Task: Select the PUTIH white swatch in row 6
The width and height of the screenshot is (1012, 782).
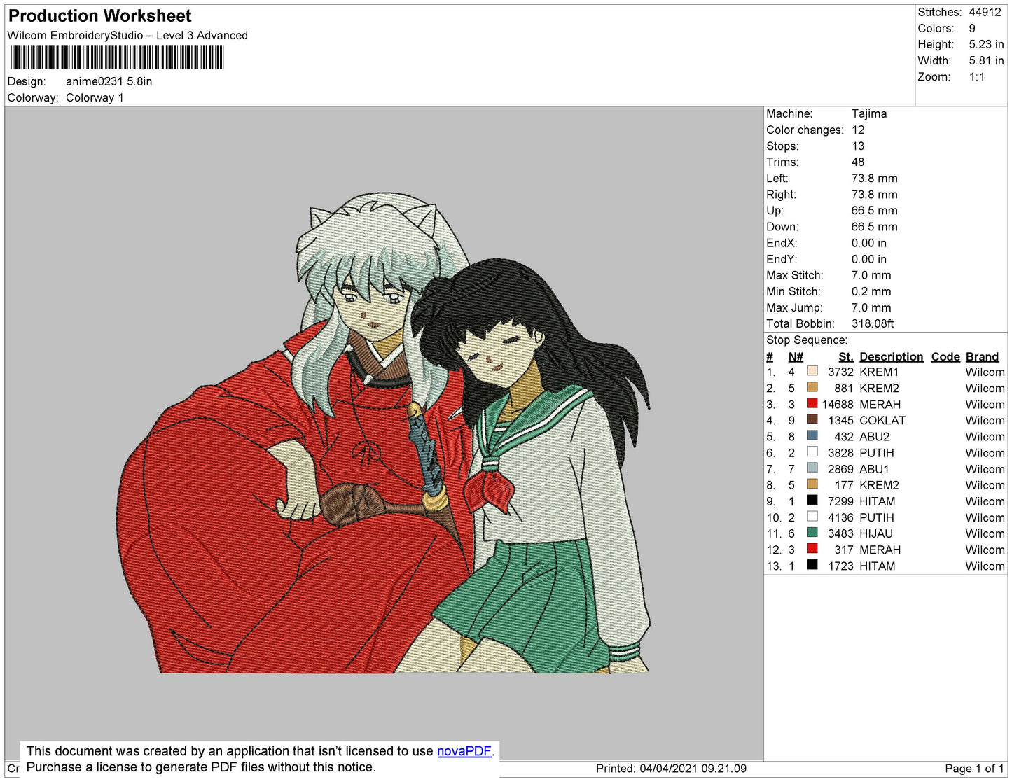Action: pos(812,452)
